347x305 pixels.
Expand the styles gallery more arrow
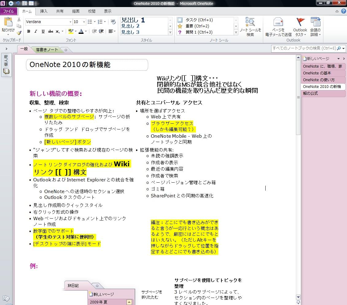pyautogui.click(x=170, y=32)
